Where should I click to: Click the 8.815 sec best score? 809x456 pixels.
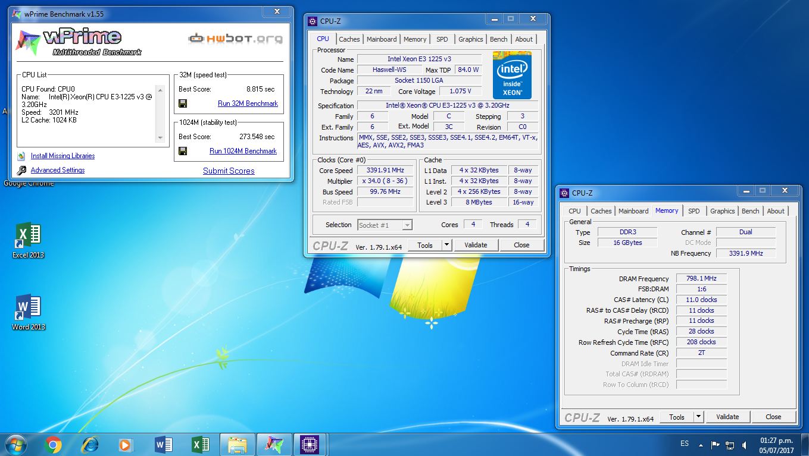261,89
